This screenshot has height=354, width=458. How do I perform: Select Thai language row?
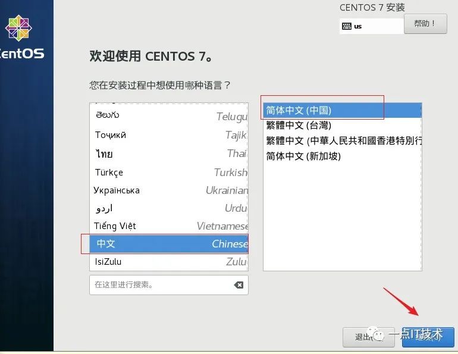click(169, 153)
